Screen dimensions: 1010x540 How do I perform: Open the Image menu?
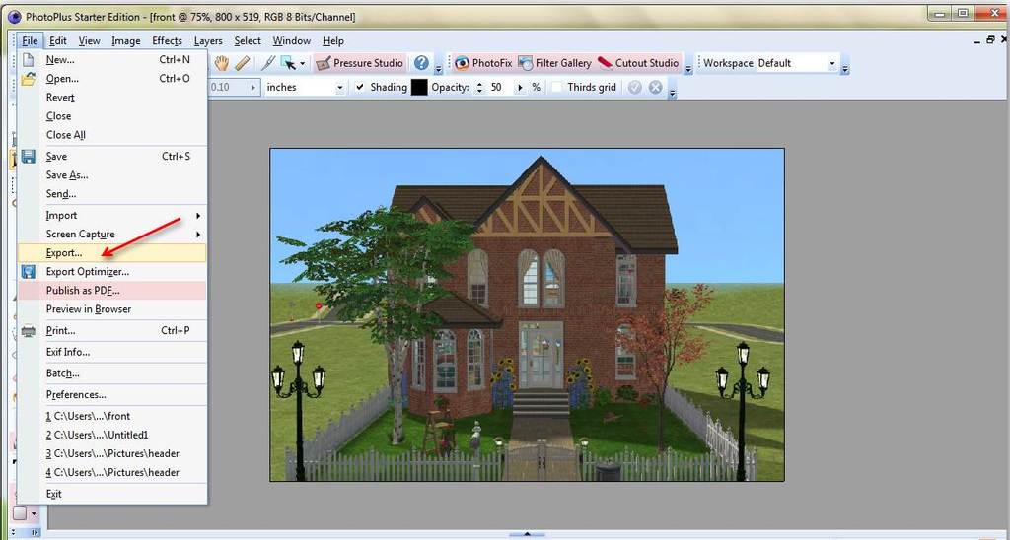tap(125, 40)
